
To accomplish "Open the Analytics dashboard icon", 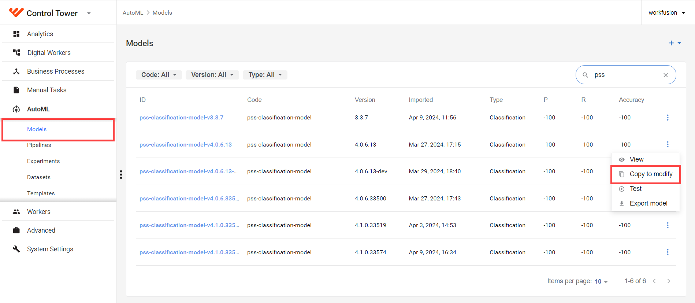I will pos(16,34).
